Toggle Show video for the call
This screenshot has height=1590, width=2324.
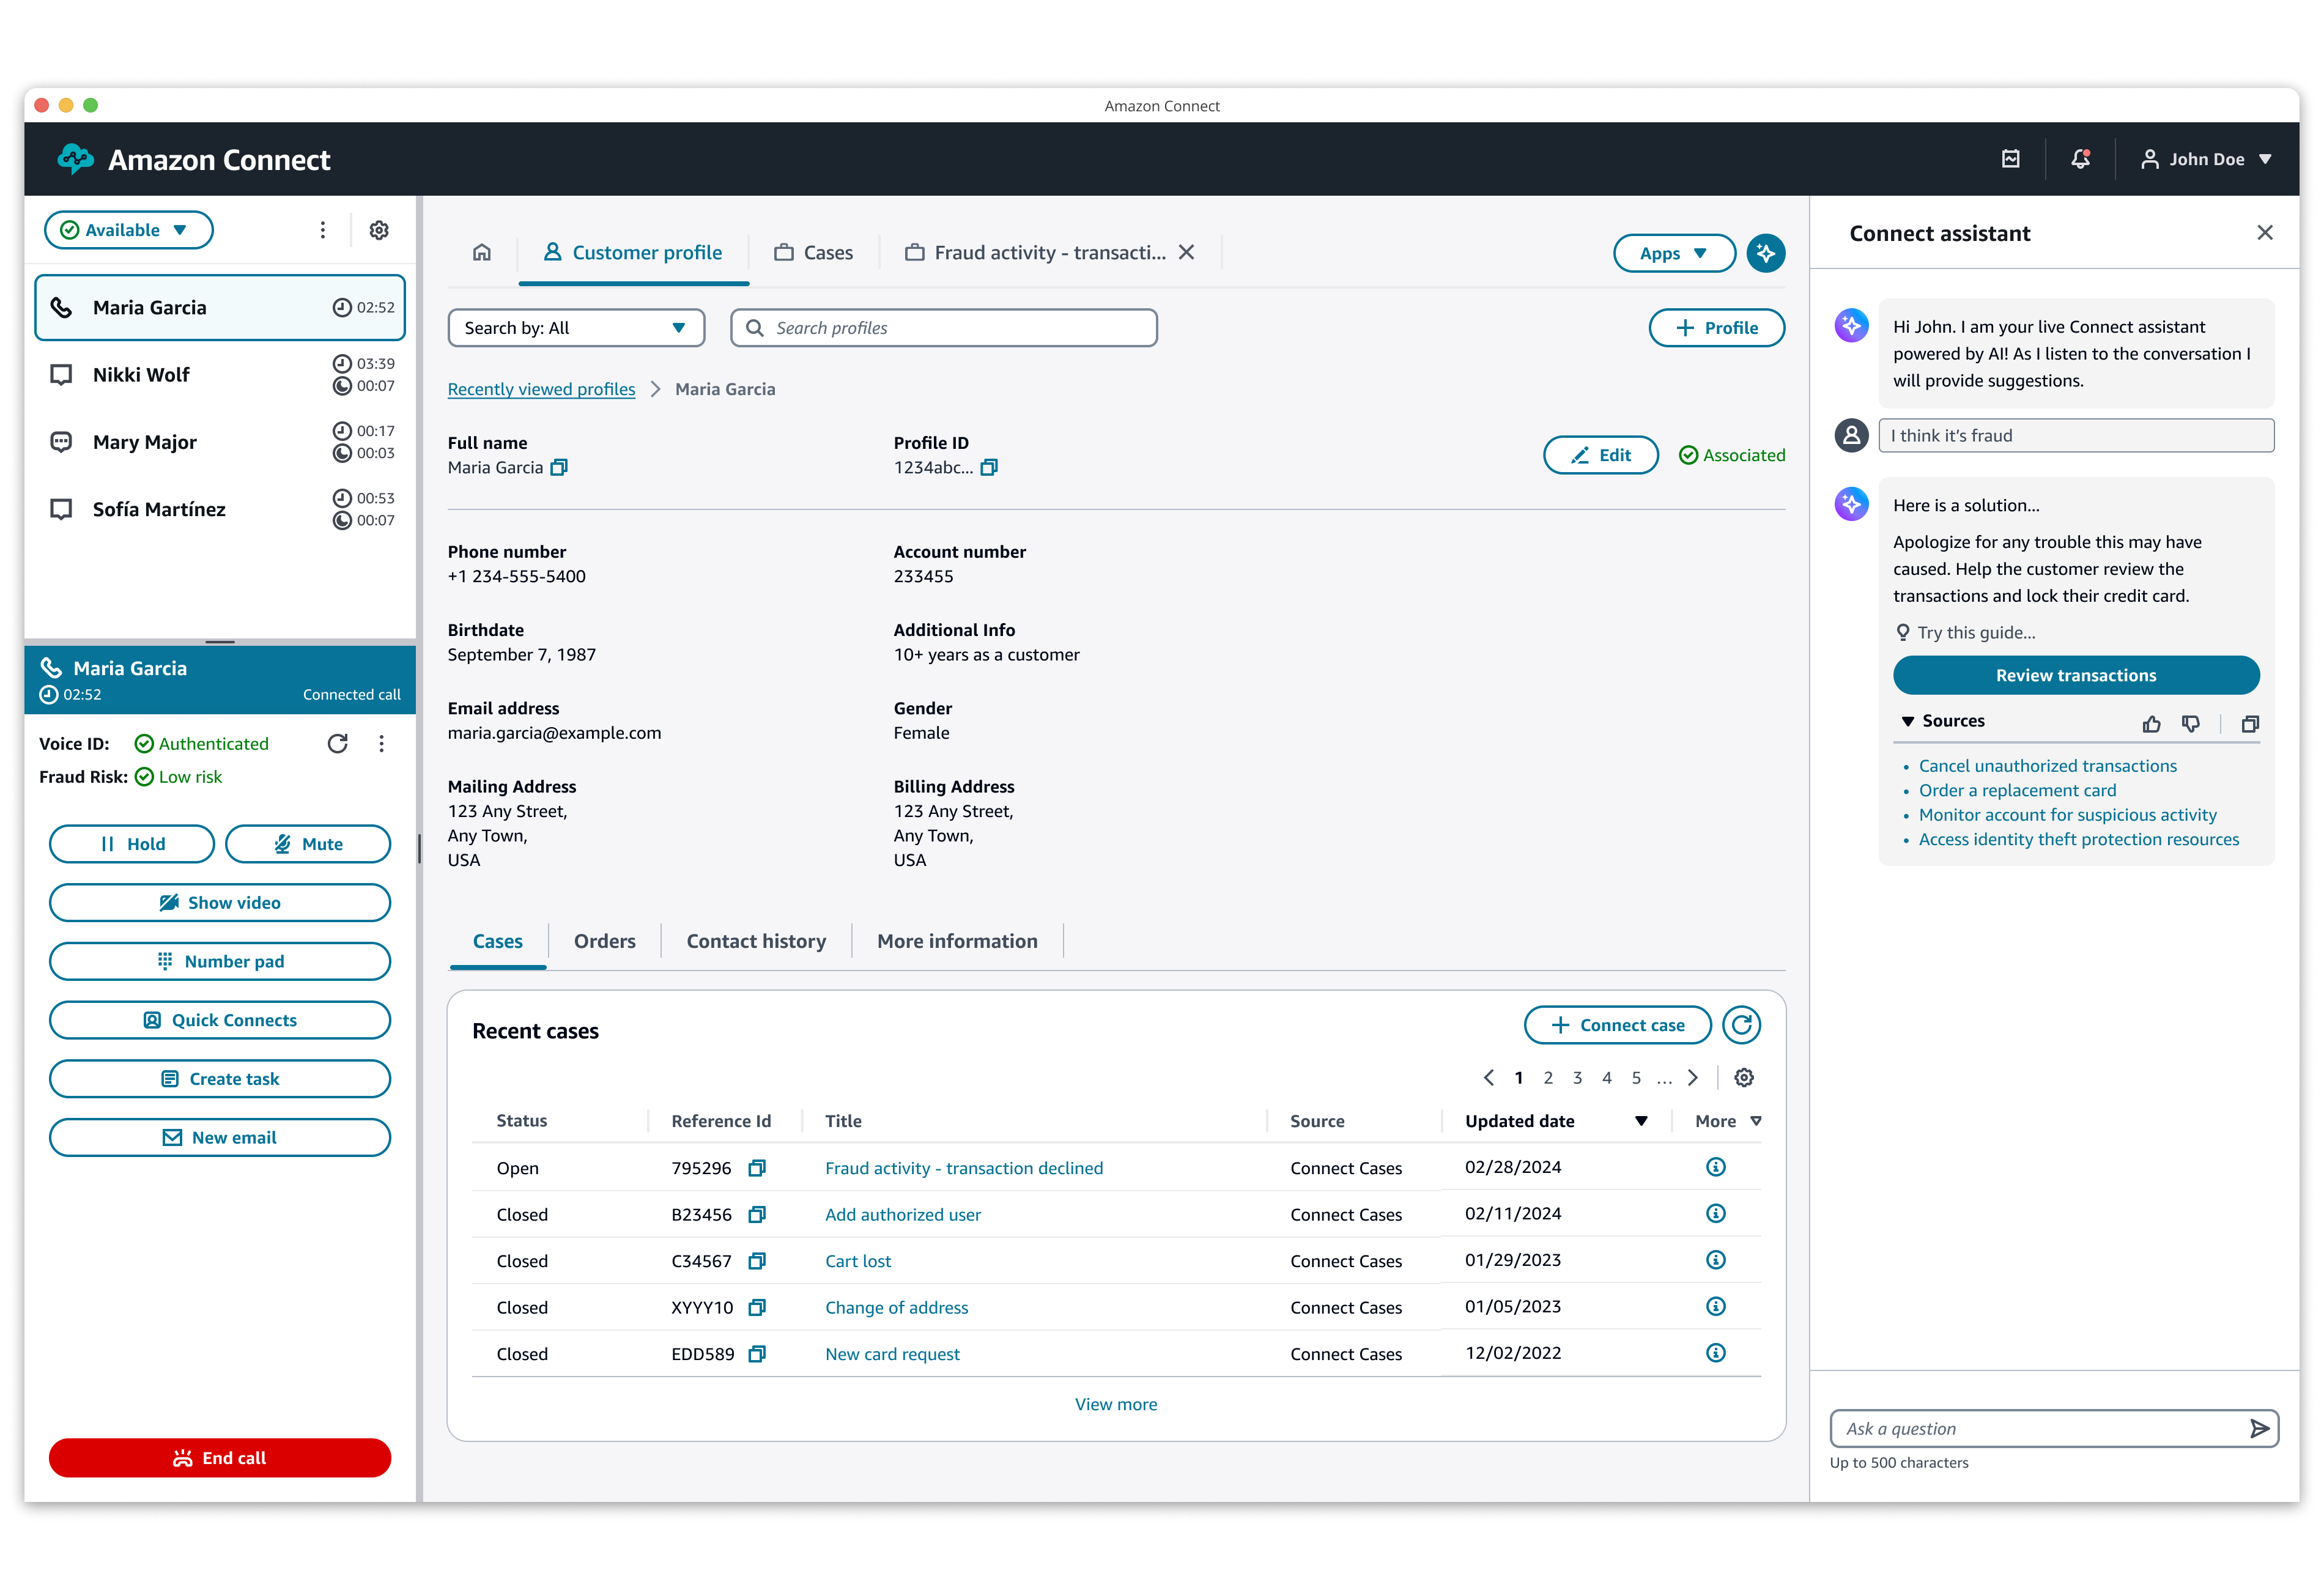(220, 903)
